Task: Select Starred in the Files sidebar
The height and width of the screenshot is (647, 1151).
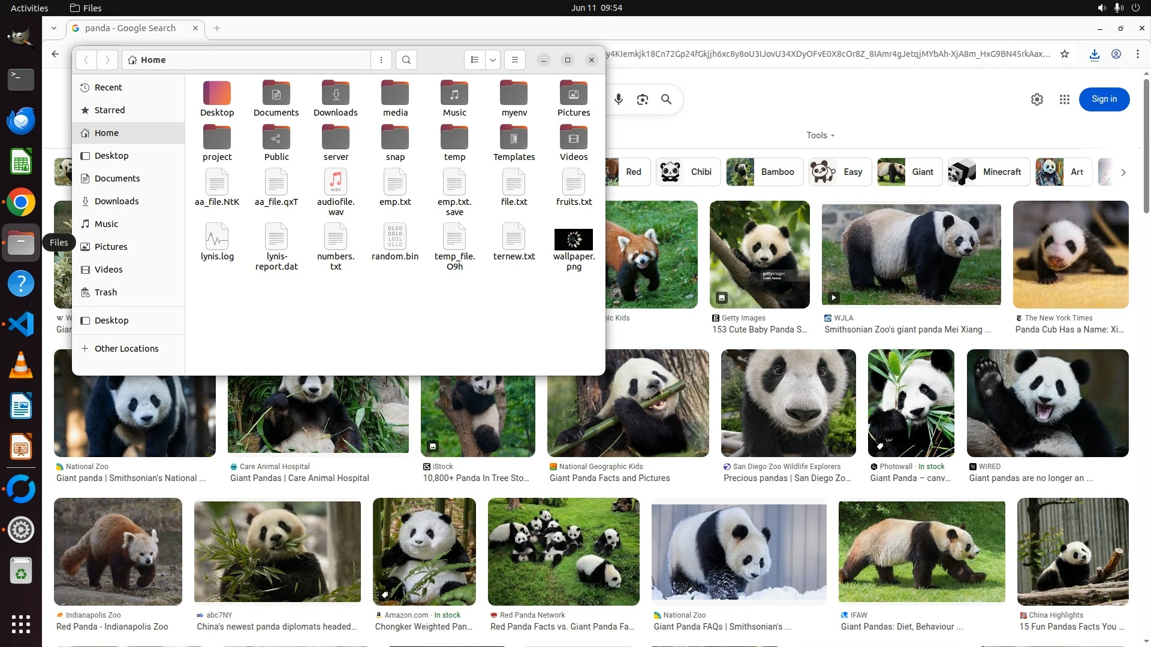Action: tap(110, 110)
